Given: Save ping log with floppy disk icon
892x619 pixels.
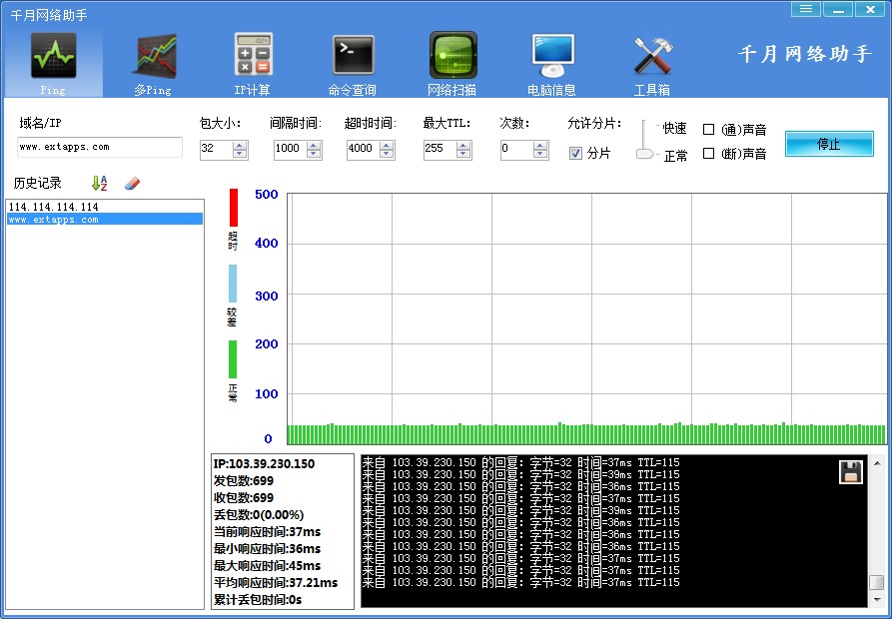Looking at the screenshot, I should [x=850, y=472].
